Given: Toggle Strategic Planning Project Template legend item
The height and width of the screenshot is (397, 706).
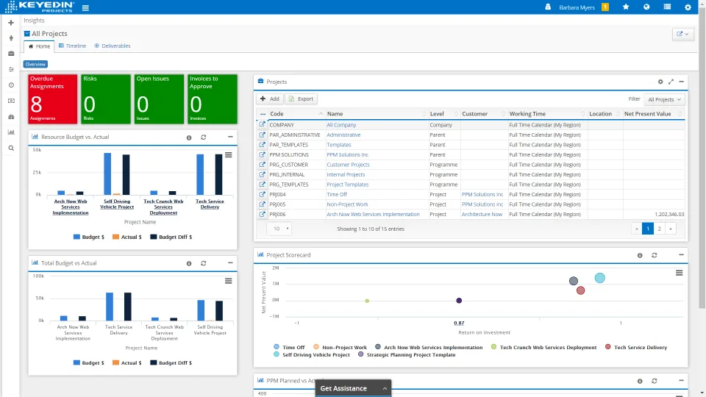Looking at the screenshot, I should [x=407, y=354].
